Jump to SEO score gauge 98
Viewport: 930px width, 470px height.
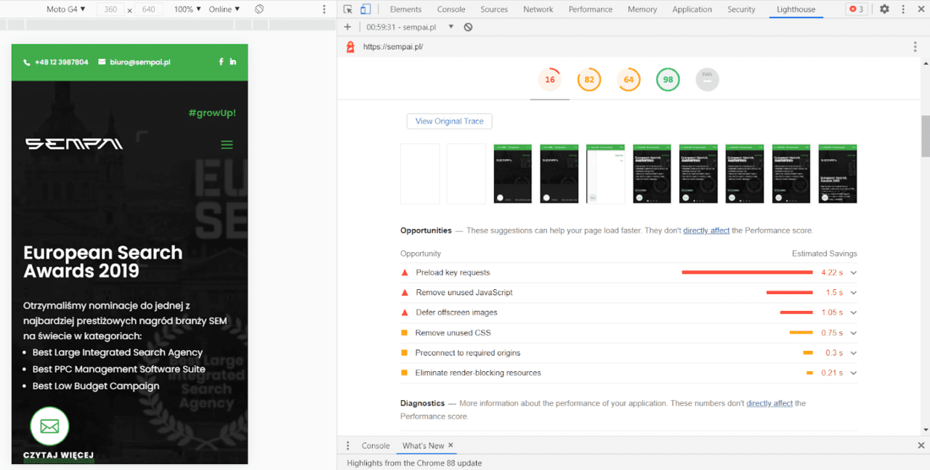coord(668,79)
